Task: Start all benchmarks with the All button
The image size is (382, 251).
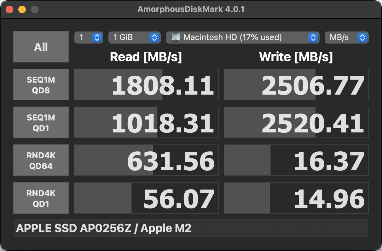Action: point(41,47)
